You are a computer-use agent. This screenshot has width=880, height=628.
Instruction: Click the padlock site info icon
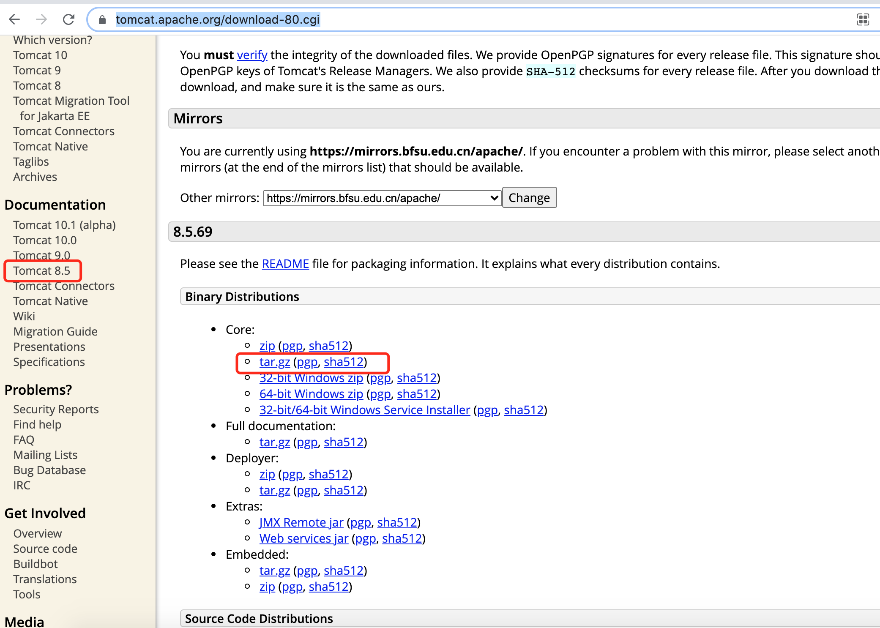[x=102, y=20]
